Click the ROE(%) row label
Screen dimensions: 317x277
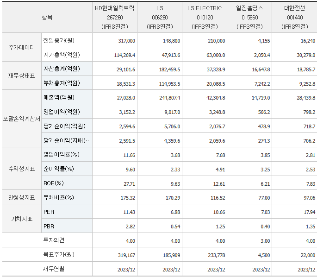click(54, 183)
